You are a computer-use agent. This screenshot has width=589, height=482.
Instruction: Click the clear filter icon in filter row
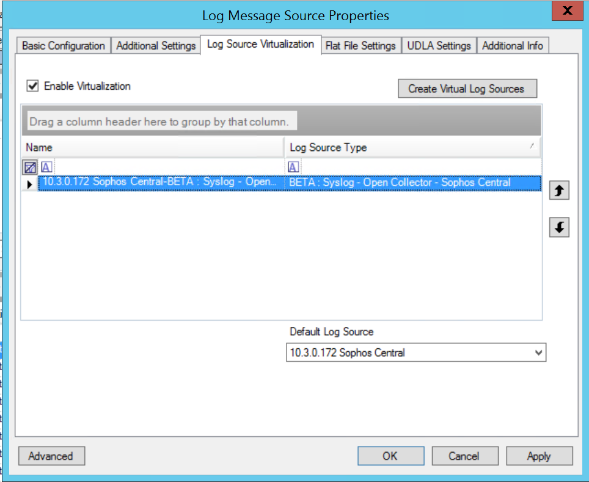[x=30, y=167]
